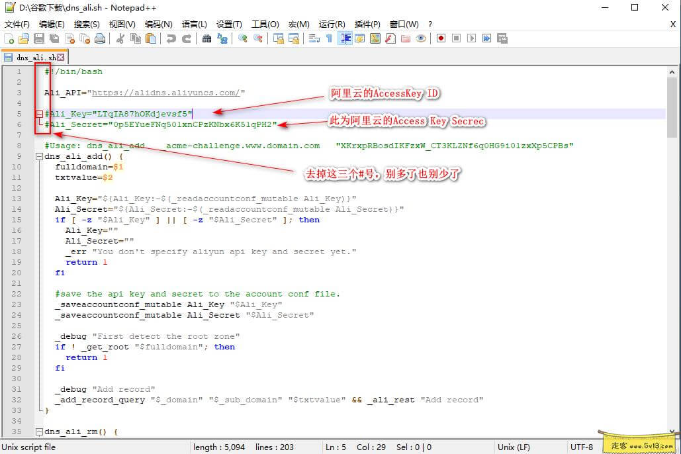681x454 pixels.
Task: Collapse the fold marker on line 5
Action: [38, 113]
